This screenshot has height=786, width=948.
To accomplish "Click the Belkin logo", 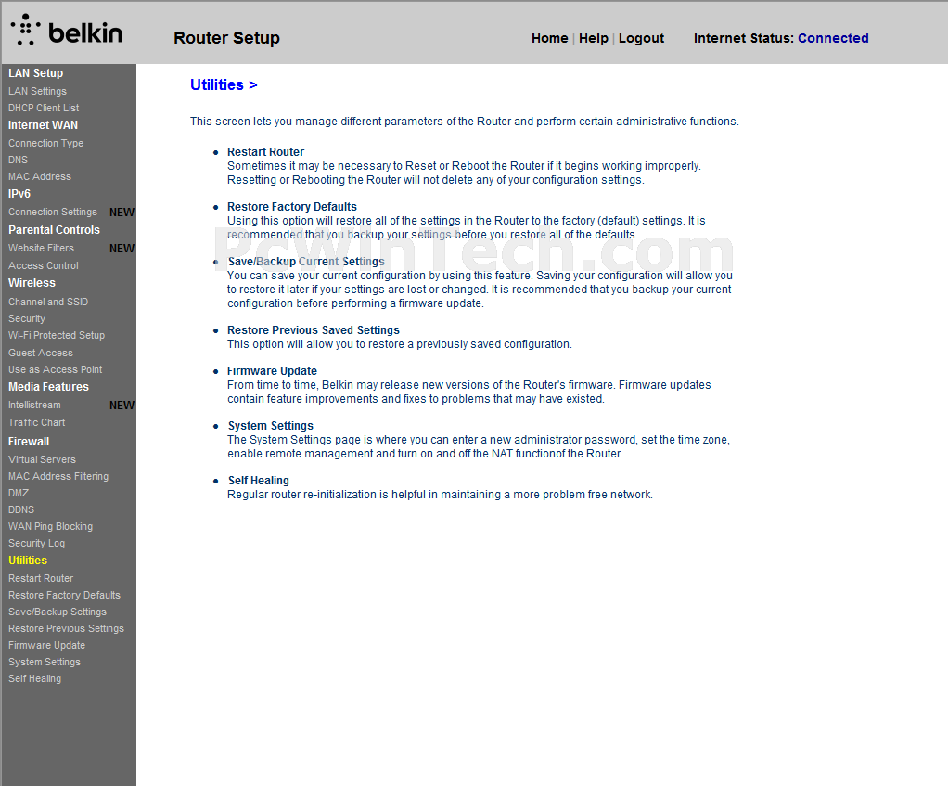I will coord(67,31).
